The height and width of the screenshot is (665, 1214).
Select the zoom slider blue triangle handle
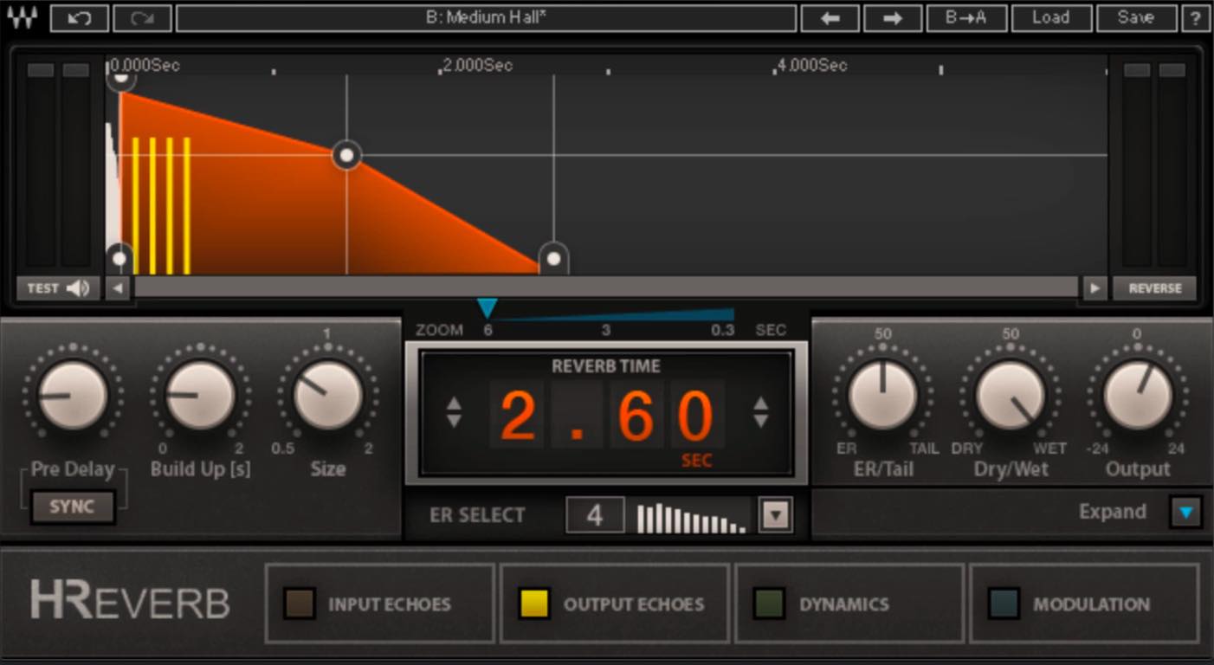[488, 308]
